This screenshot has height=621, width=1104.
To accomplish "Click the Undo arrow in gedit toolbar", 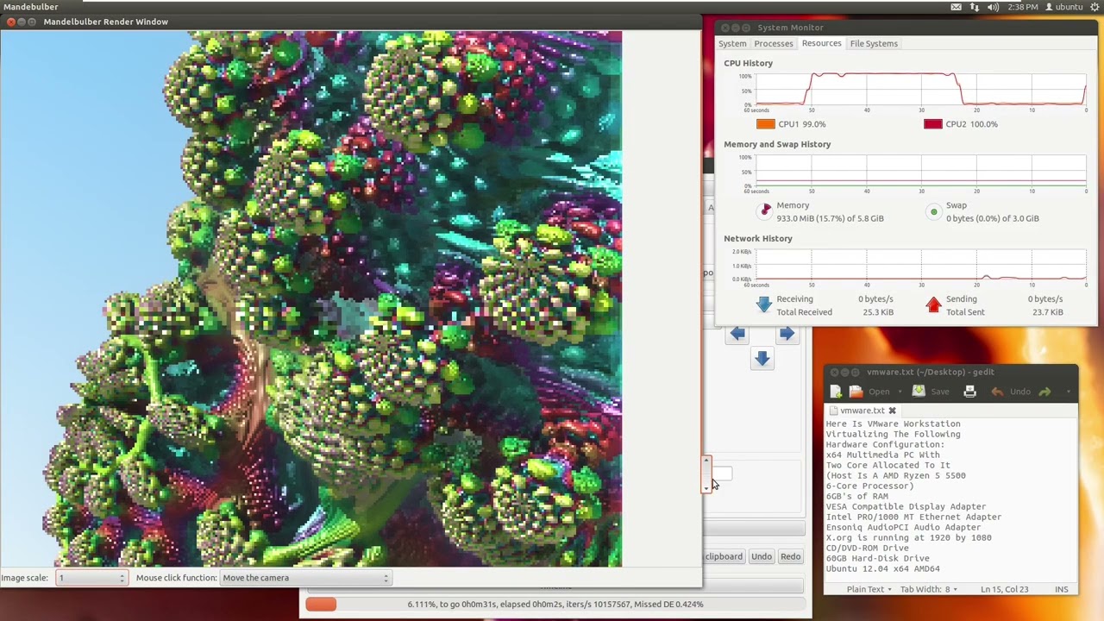I will click(x=997, y=392).
